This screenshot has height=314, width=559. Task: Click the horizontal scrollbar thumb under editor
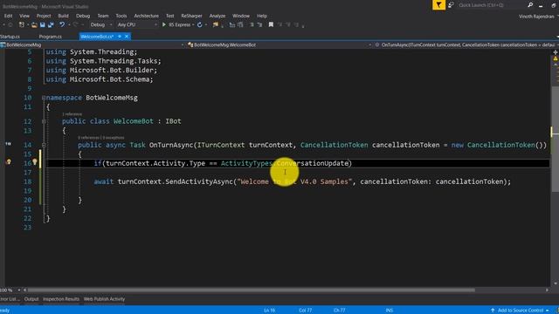[252, 290]
